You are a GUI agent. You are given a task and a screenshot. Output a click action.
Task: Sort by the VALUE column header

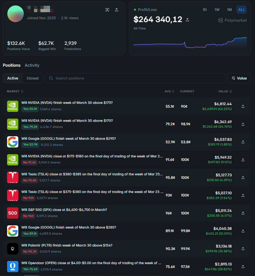click(225, 91)
